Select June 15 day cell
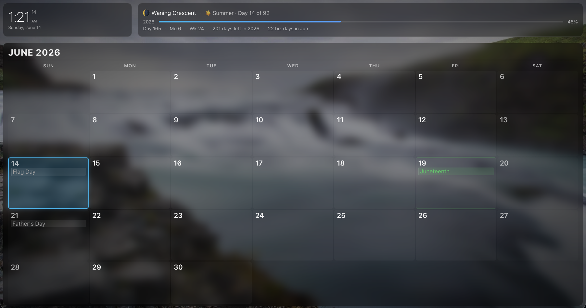Screen dimensions: 586x308 (x=130, y=183)
